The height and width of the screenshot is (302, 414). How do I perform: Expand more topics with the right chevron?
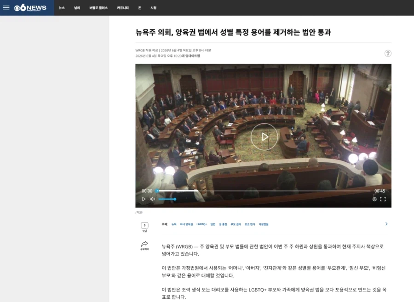tap(386, 224)
